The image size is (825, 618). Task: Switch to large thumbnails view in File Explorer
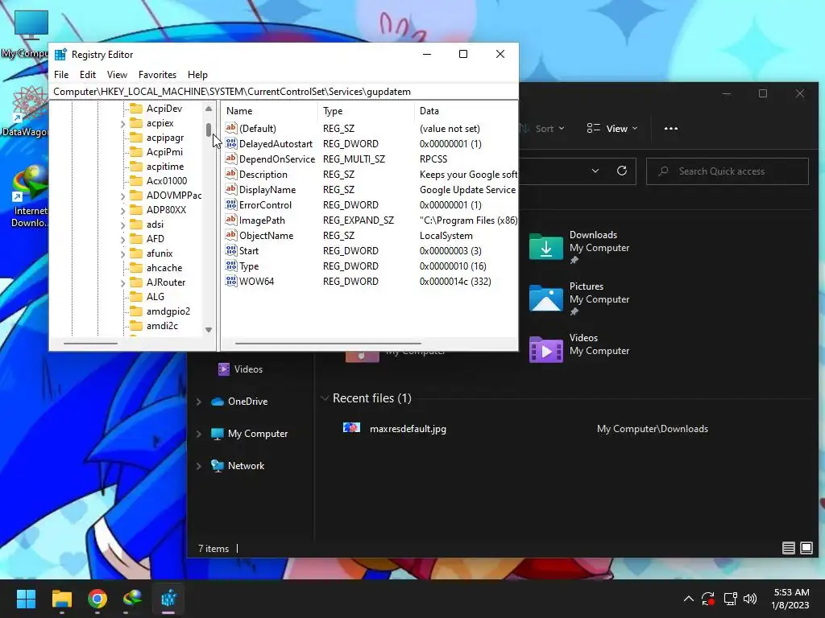click(806, 548)
